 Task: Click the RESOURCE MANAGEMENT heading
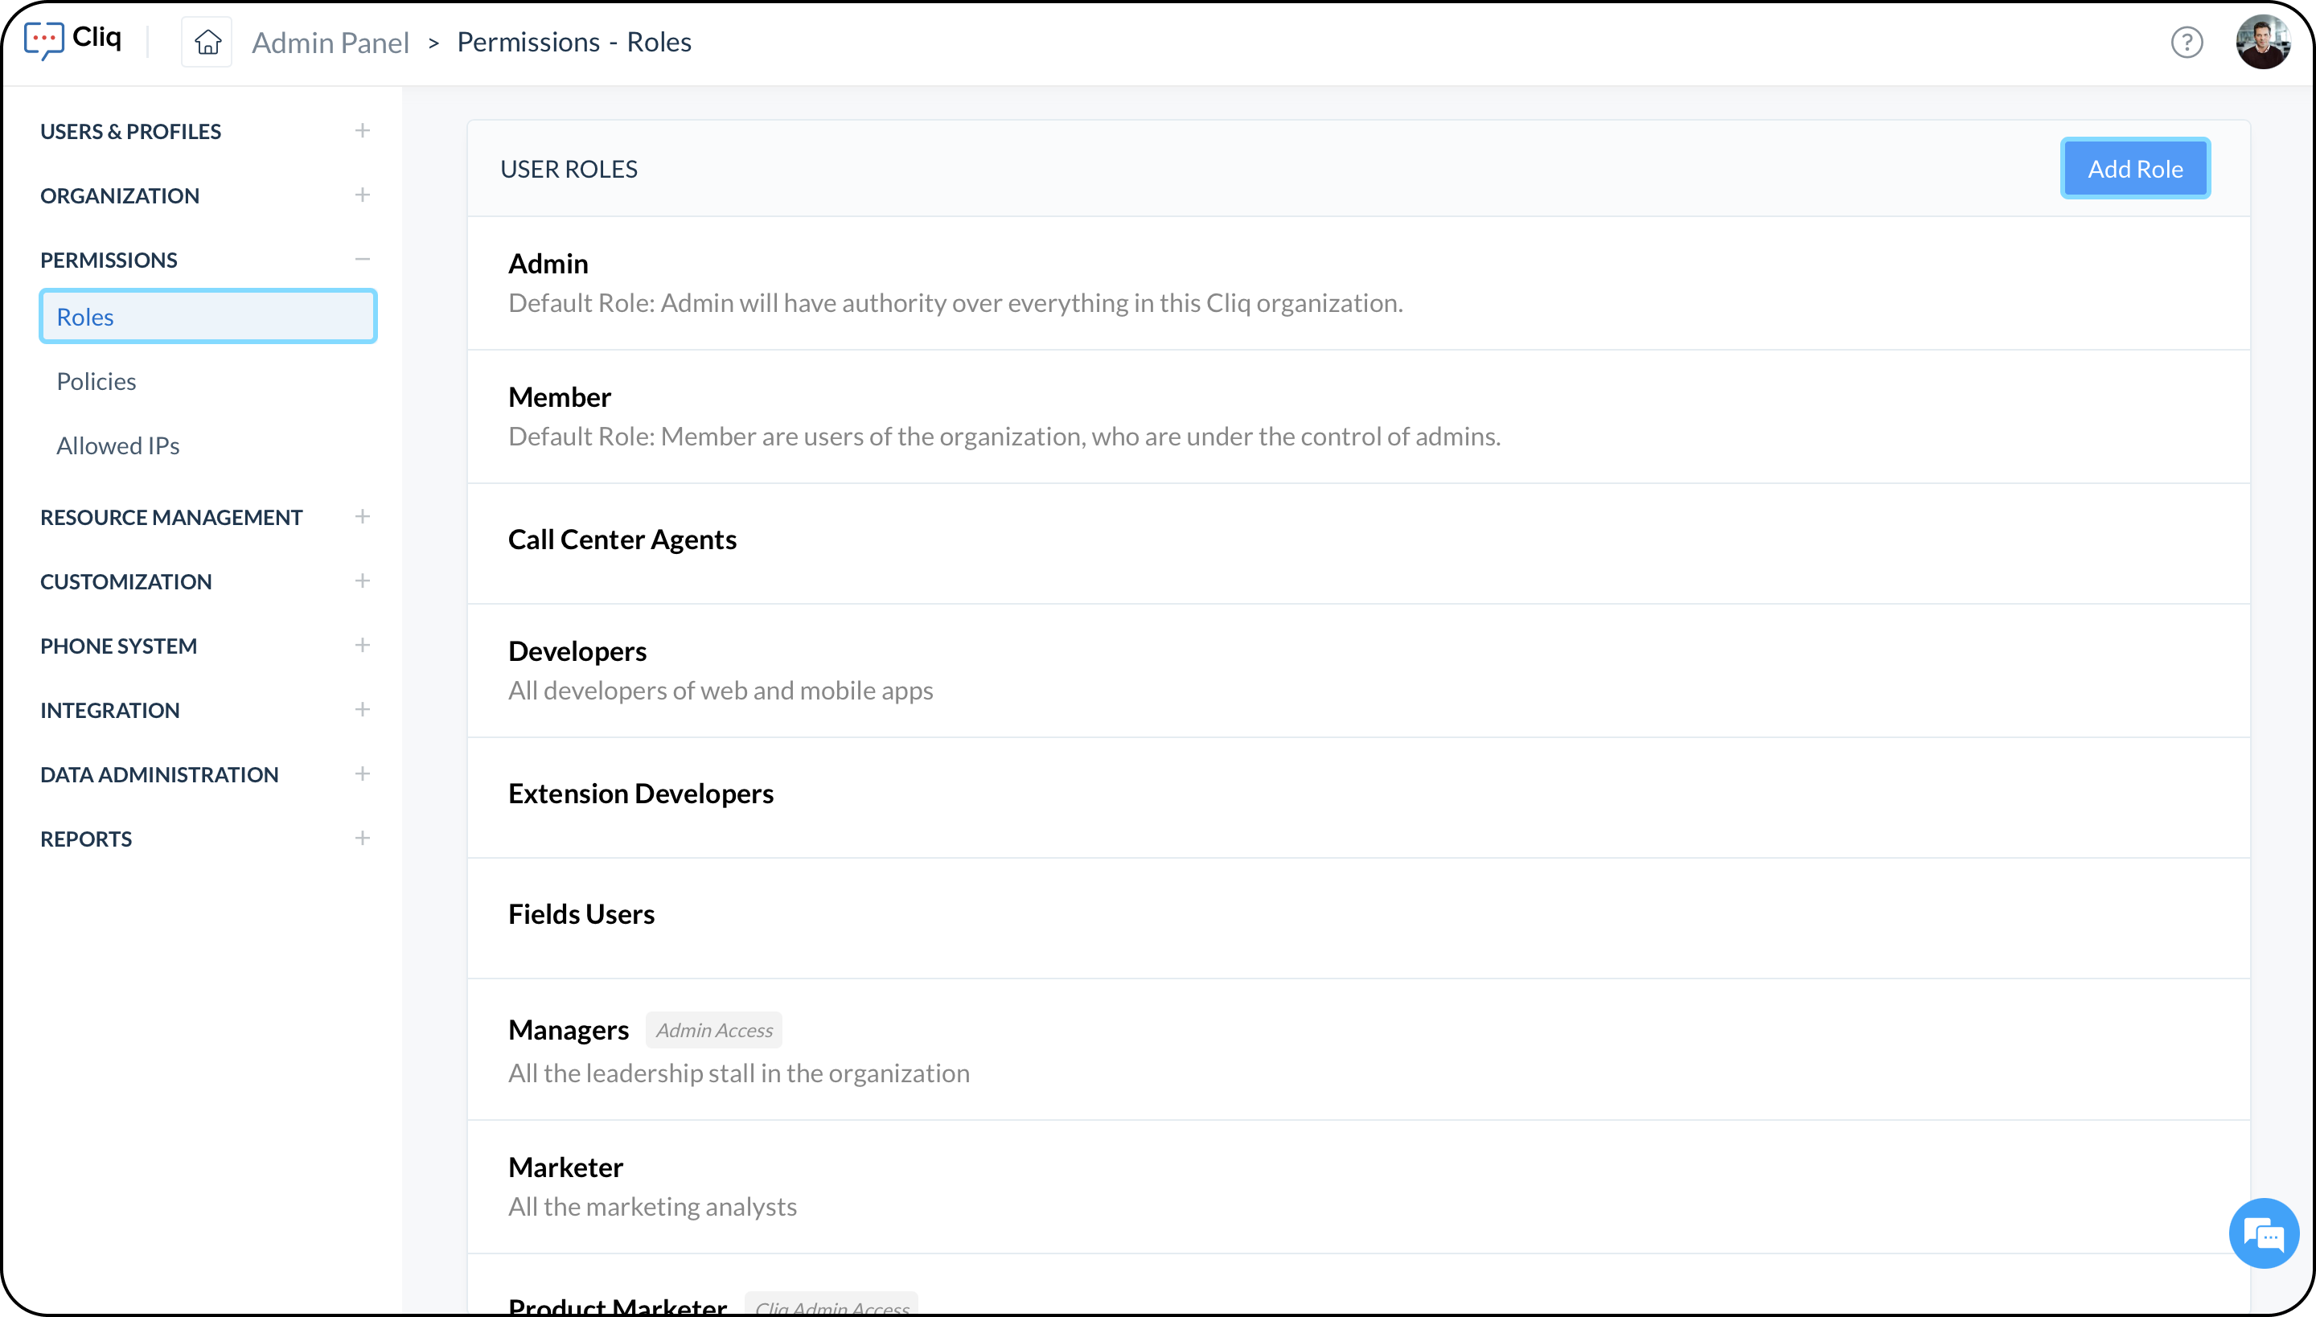(x=171, y=516)
